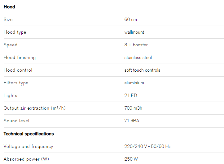224x164 pixels.
Task: Click the 60 cm size value
Action: point(130,19)
